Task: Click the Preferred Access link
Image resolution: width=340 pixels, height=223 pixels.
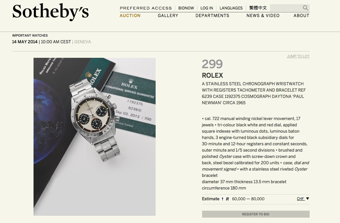Action: [146, 8]
